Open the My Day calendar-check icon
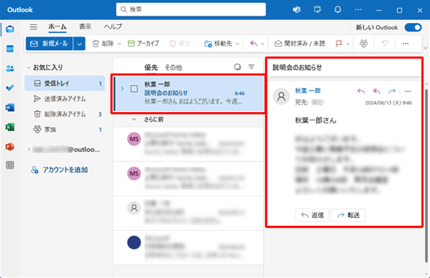The height and width of the screenshot is (278, 430). [317, 10]
